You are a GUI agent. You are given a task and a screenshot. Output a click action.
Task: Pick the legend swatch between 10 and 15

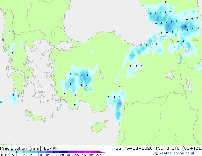click(x=42, y=152)
